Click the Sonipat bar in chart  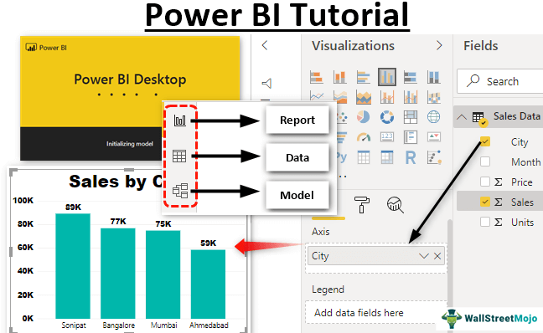click(73, 266)
